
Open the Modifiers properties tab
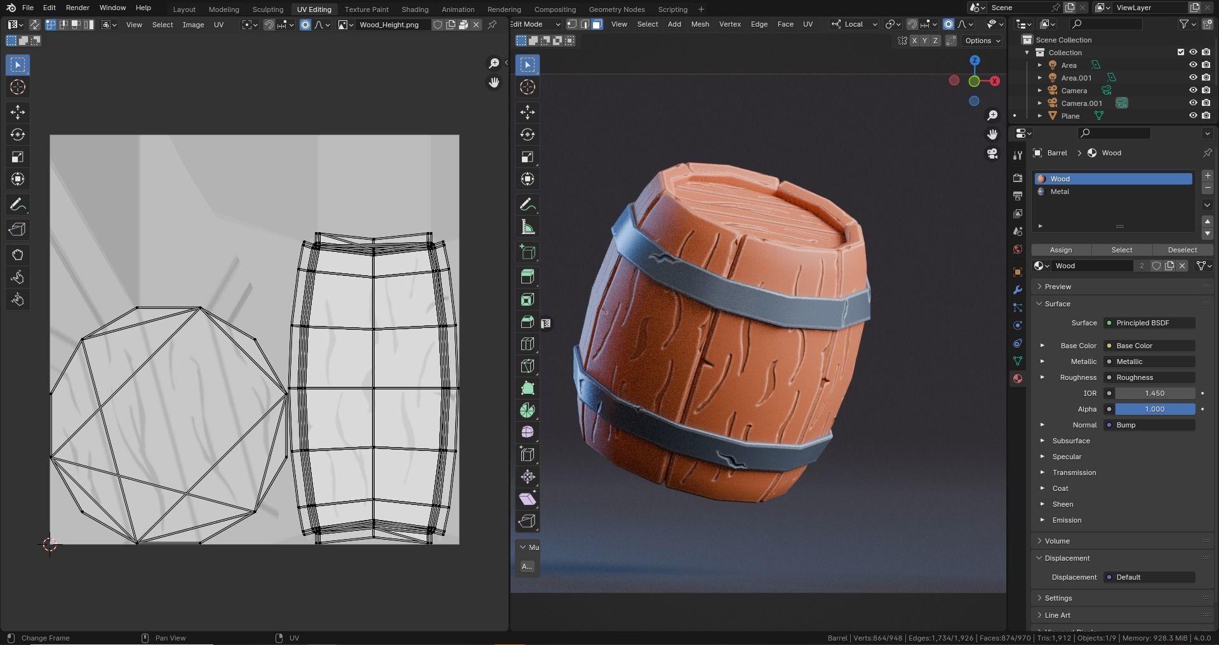coord(1018,290)
